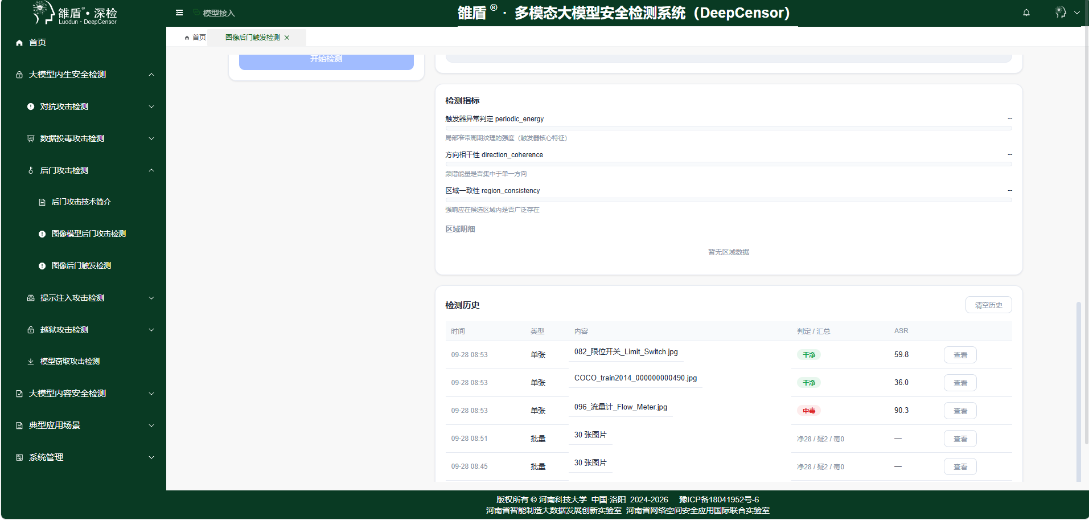The image size is (1089, 520).
Task: Click the 09-28 08:51 batch row 查看 button
Action: tap(960, 439)
